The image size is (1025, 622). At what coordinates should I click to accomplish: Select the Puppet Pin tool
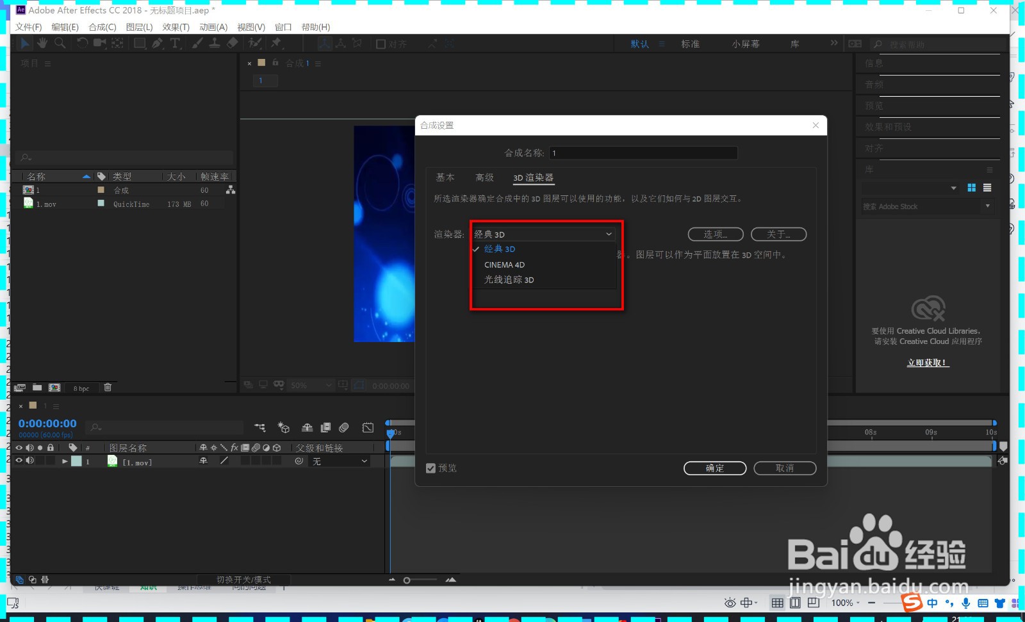tap(276, 43)
